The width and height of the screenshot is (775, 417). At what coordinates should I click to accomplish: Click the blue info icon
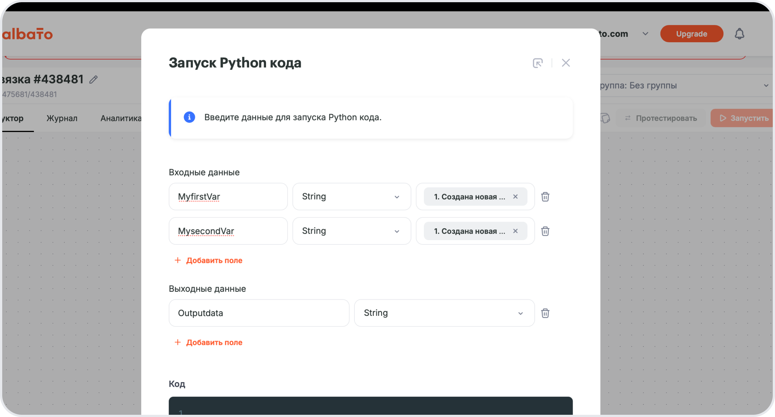(189, 117)
